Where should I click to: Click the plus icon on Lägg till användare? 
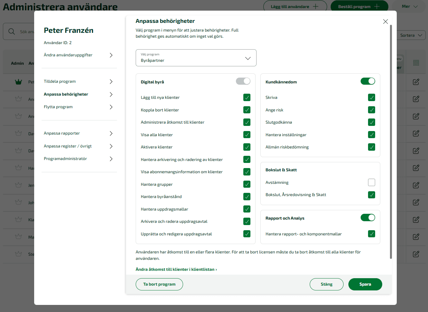[316, 6]
